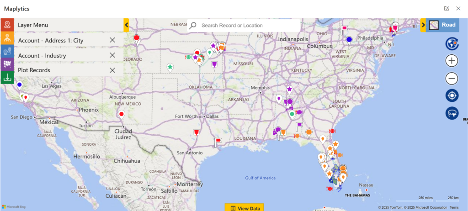Viewport: 468px width, 211px height.
Task: Click the purple star pin southeast of Memphis
Action: point(289,90)
